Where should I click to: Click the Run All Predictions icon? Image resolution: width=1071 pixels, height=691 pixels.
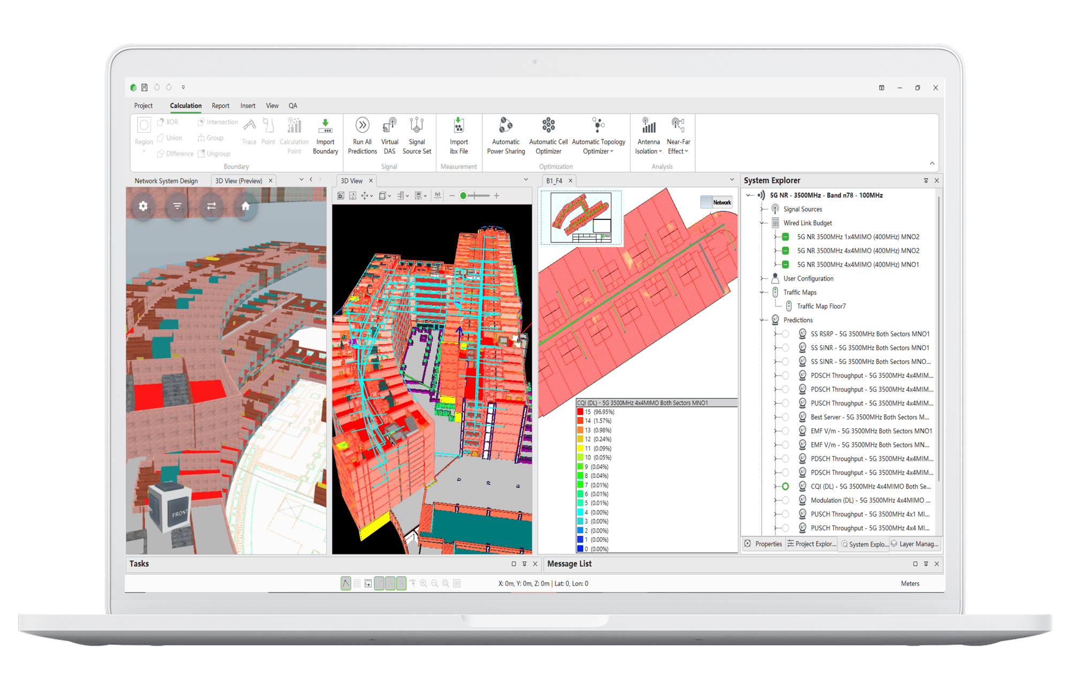pyautogui.click(x=362, y=126)
